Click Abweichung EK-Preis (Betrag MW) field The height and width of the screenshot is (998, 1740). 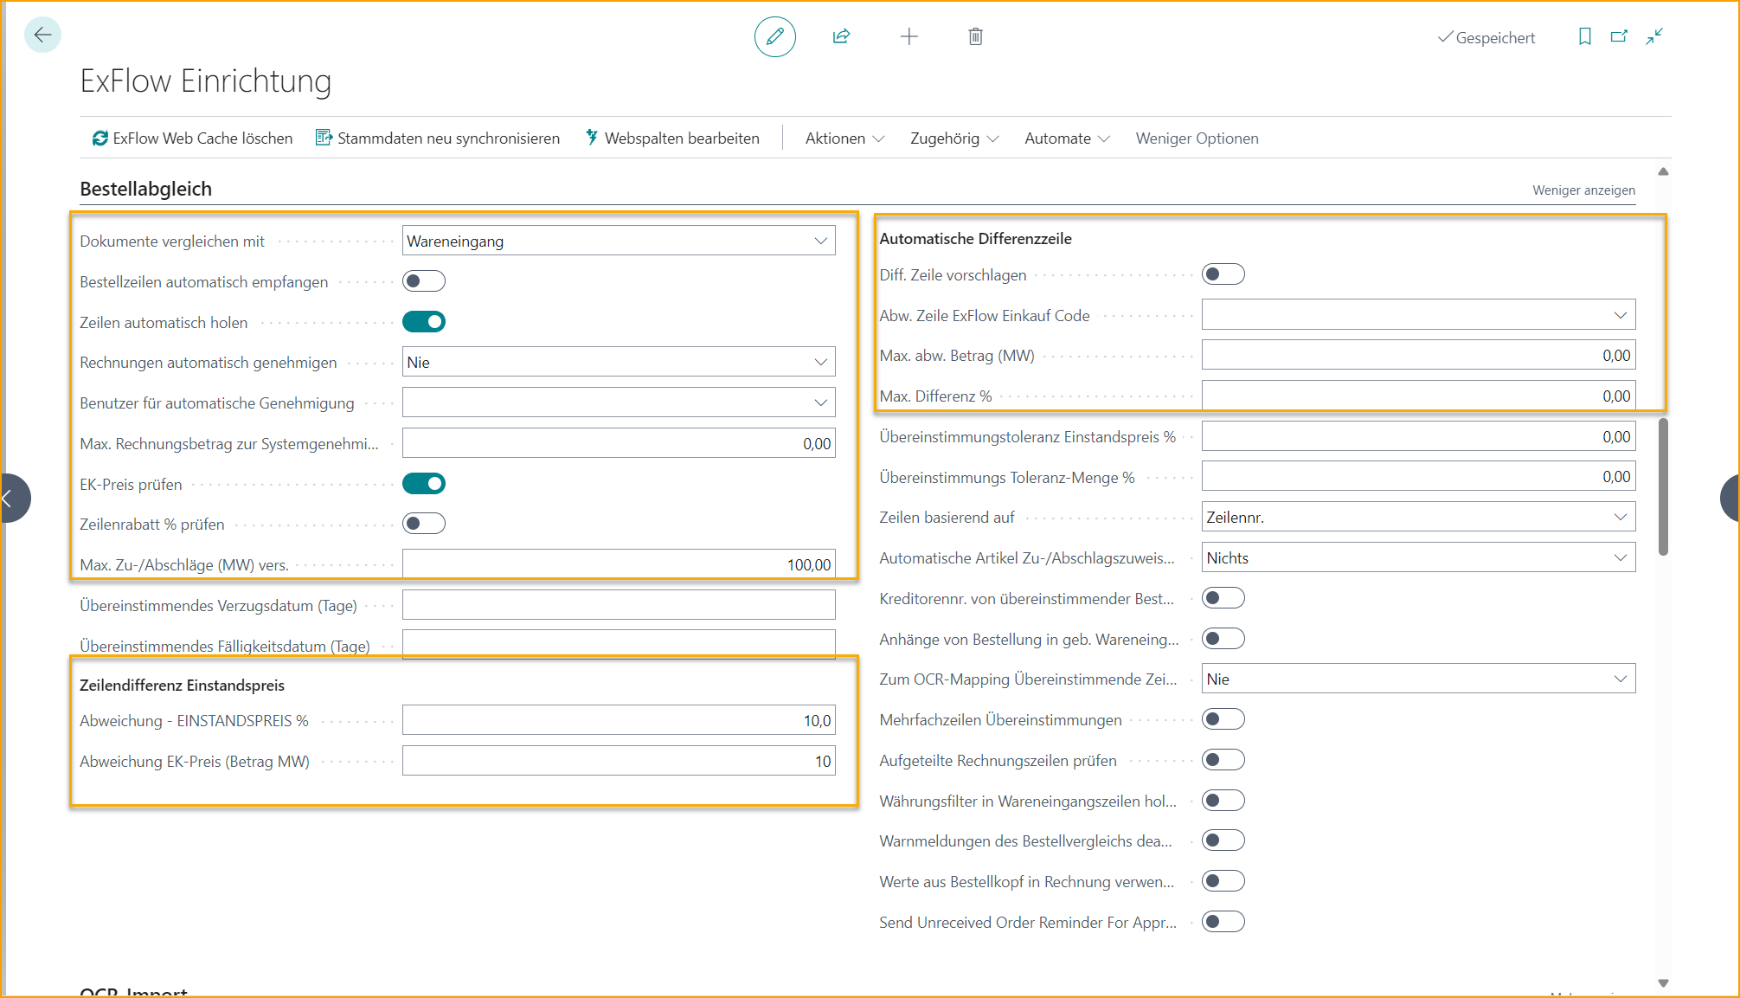[619, 761]
